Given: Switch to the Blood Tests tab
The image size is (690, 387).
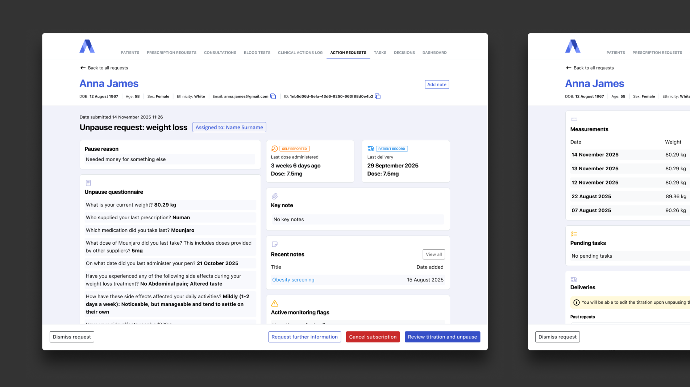Looking at the screenshot, I should coord(257,53).
